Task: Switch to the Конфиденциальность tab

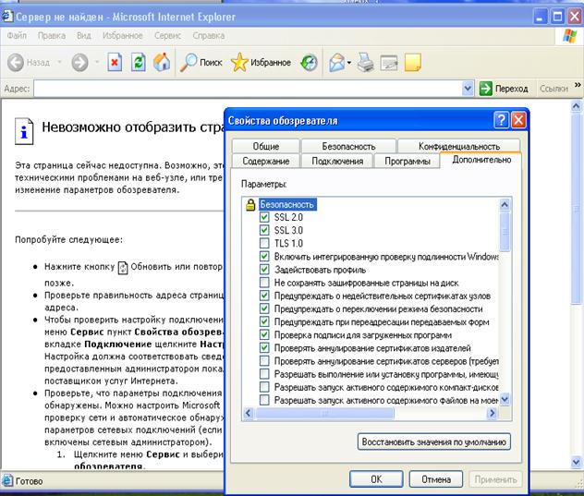Action: click(459, 146)
